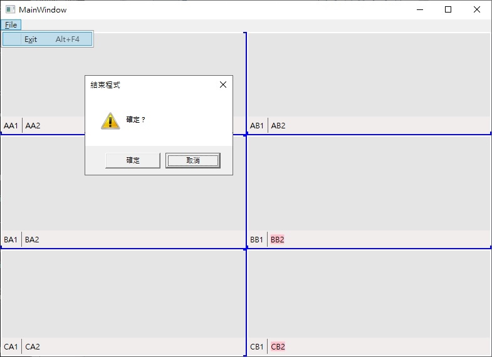Open the BA2 tab
Viewport: 492px width, 357px height.
pyautogui.click(x=32, y=240)
